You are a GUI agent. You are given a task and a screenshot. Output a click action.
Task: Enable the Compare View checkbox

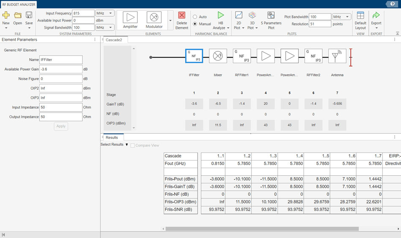tap(133, 145)
